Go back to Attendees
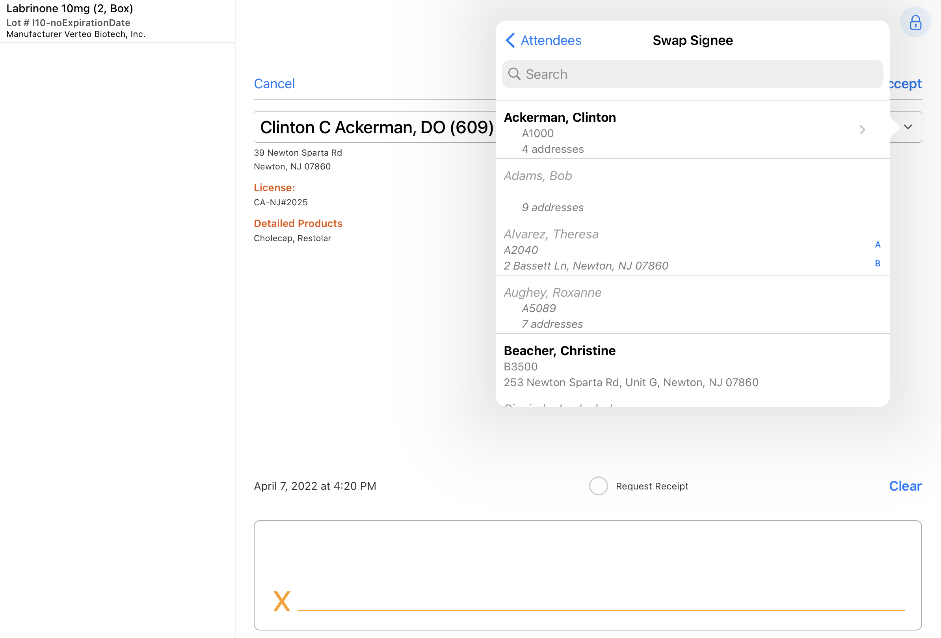Viewport: 941px width, 638px height. [x=550, y=41]
